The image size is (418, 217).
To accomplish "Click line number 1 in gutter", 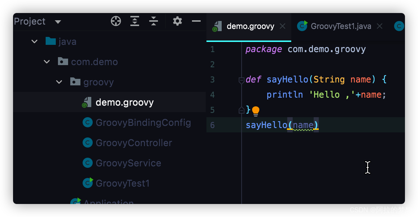I will [212, 49].
